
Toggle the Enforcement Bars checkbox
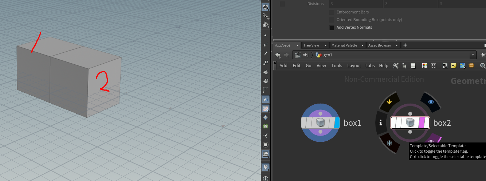332,12
